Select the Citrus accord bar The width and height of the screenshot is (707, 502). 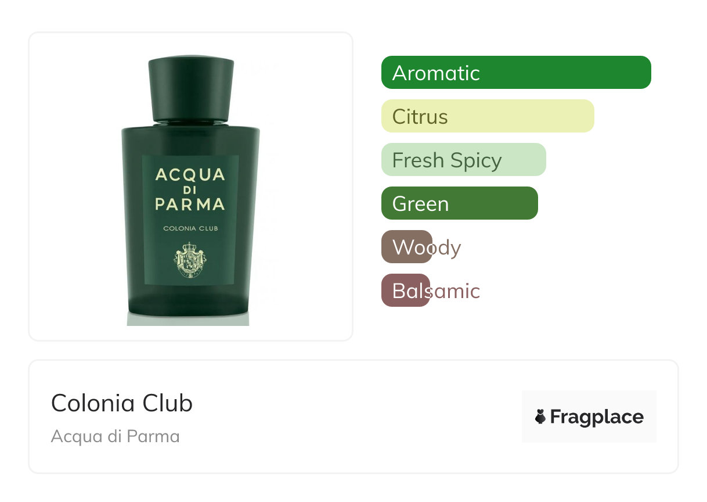(x=488, y=116)
